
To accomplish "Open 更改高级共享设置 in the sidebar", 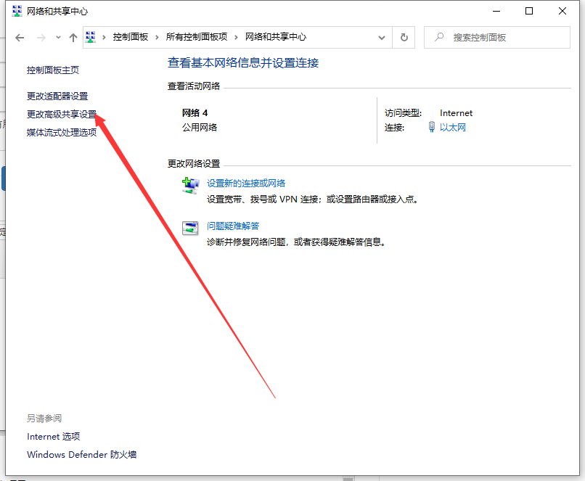I will point(62,114).
